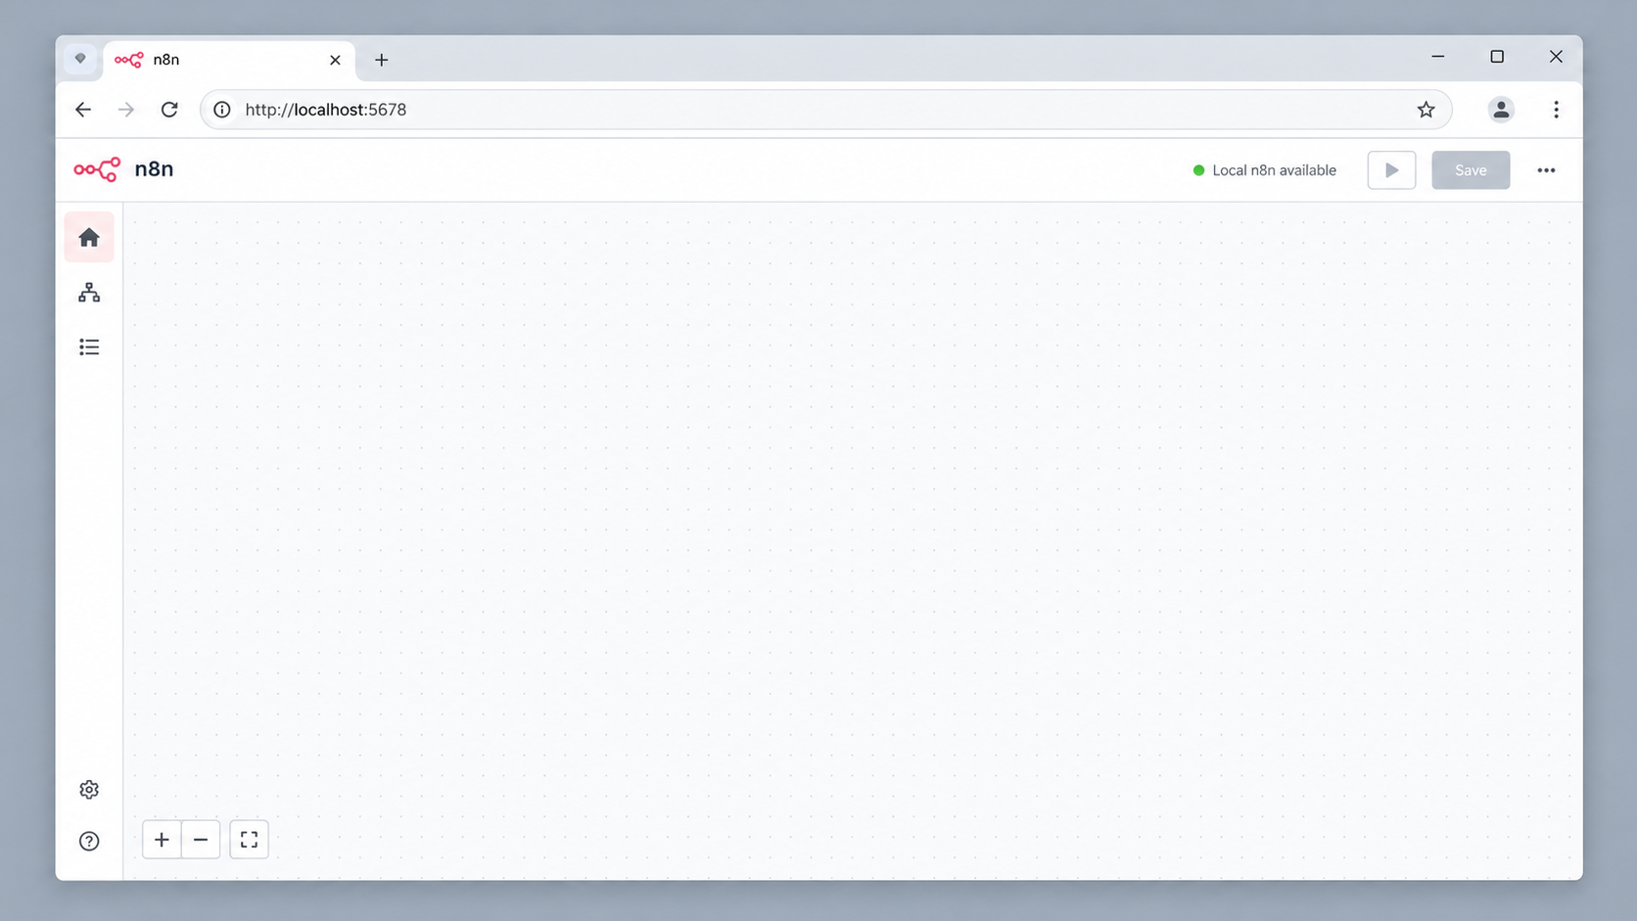Screen dimensions: 1637x921
Task: Open the Home view in sidebar
Action: point(89,237)
